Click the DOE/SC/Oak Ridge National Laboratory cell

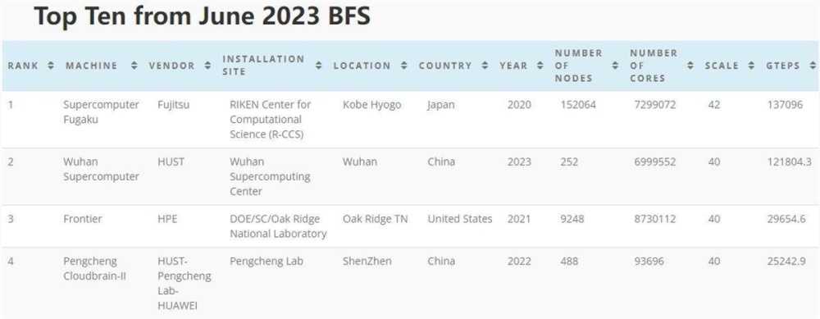(278, 226)
